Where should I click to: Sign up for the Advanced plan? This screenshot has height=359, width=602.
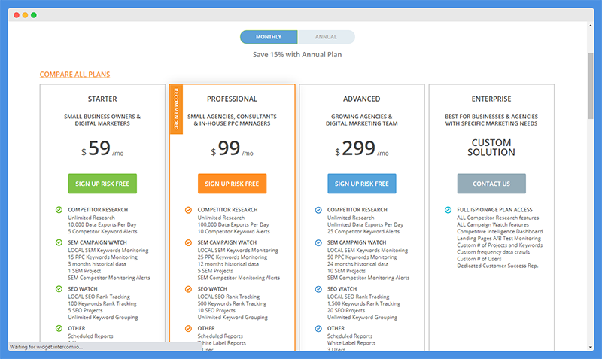(362, 184)
